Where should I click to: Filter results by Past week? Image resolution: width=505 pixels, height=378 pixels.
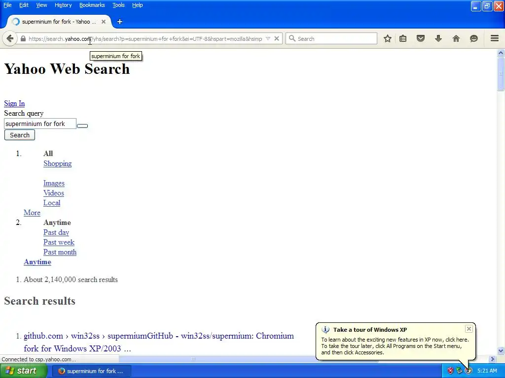(x=59, y=242)
